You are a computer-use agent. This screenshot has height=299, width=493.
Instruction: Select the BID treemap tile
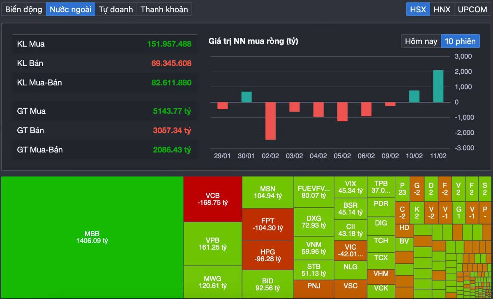[x=267, y=284]
